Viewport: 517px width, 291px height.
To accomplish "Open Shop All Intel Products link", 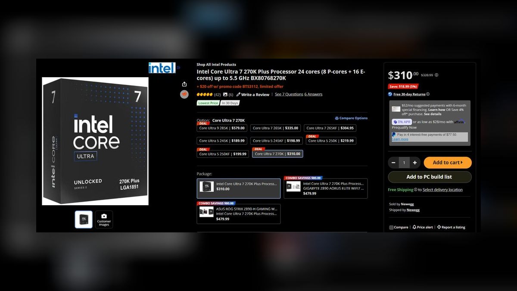I will (x=216, y=65).
